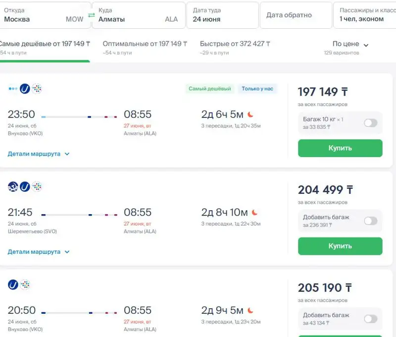The width and height of the screenshot is (396, 337).
Task: Enable 10 kg baggage toggle for 197 149 fare
Action: [370, 123]
